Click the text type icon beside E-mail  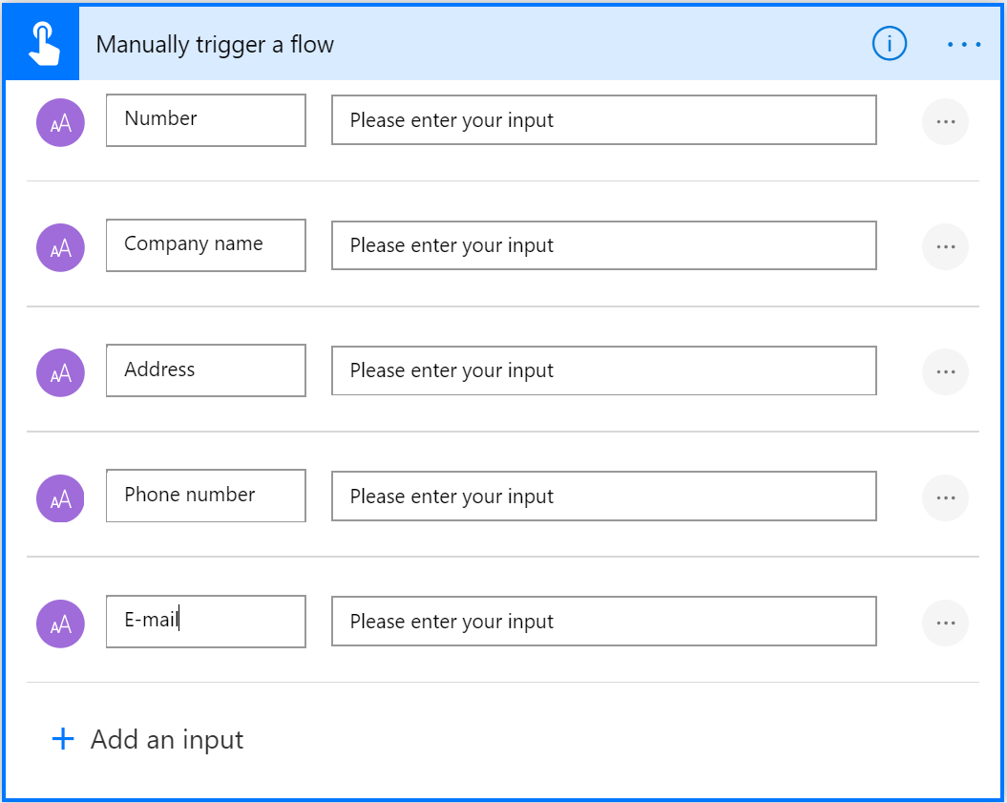click(x=60, y=623)
